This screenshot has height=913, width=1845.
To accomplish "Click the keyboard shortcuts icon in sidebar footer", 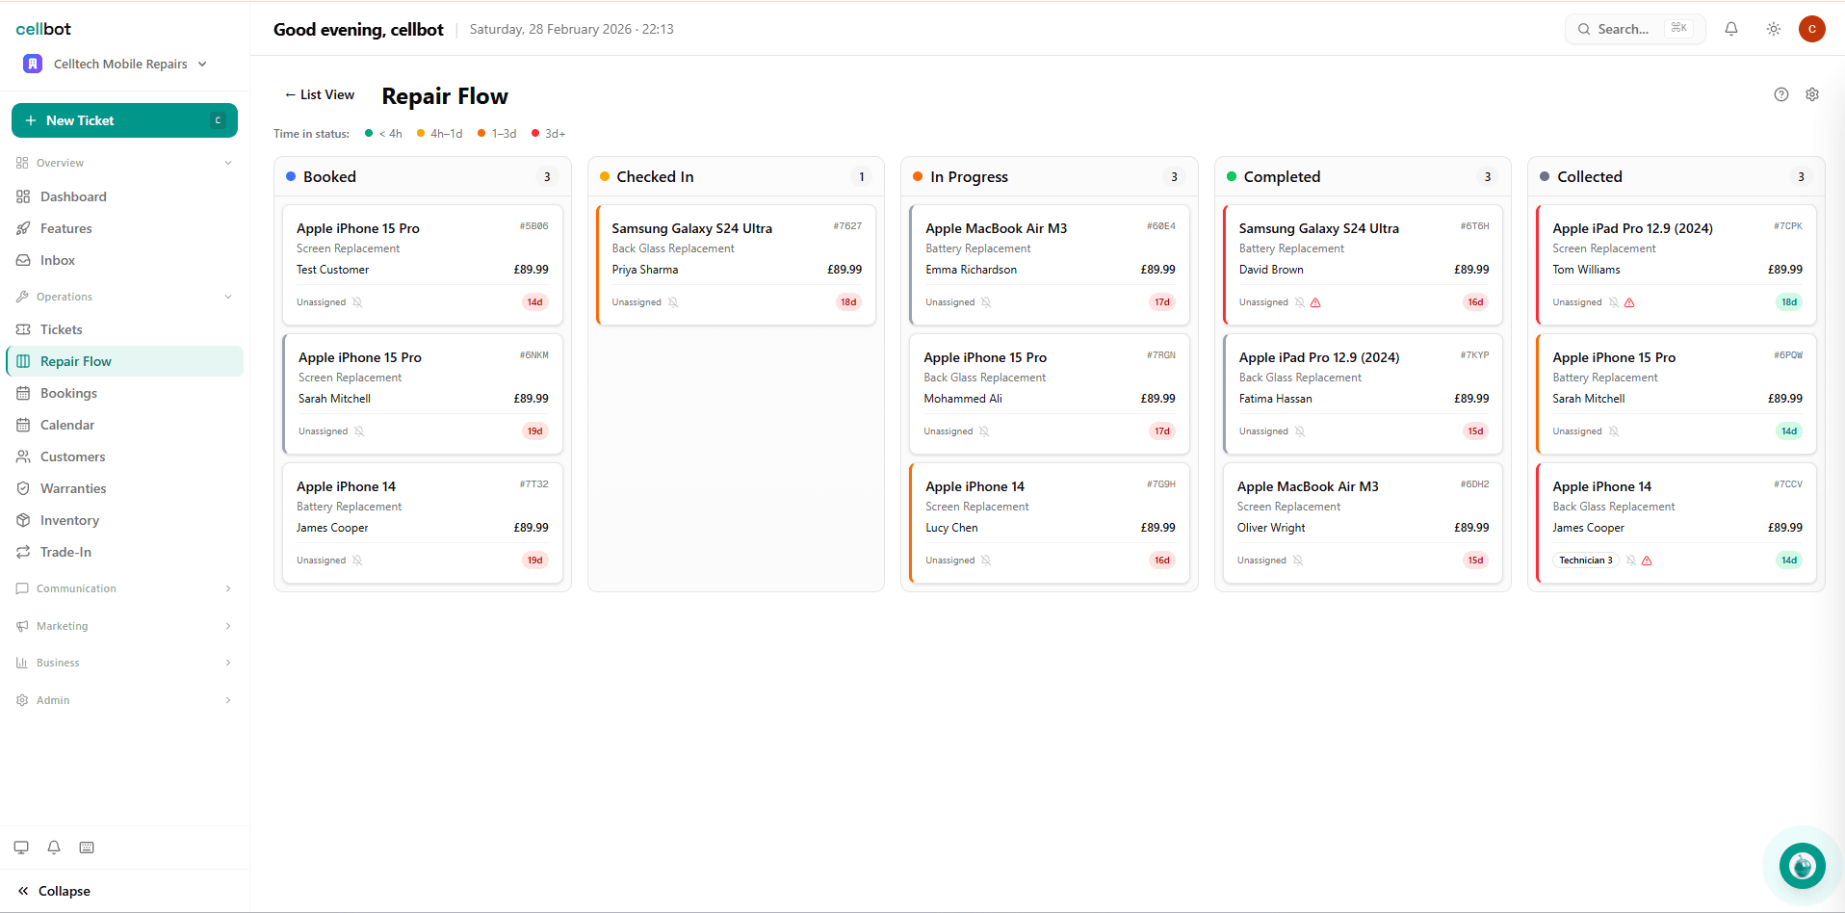I will click(x=87, y=848).
